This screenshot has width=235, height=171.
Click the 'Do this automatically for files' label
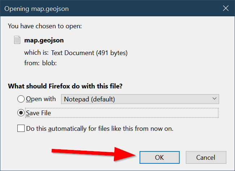coord(100,128)
